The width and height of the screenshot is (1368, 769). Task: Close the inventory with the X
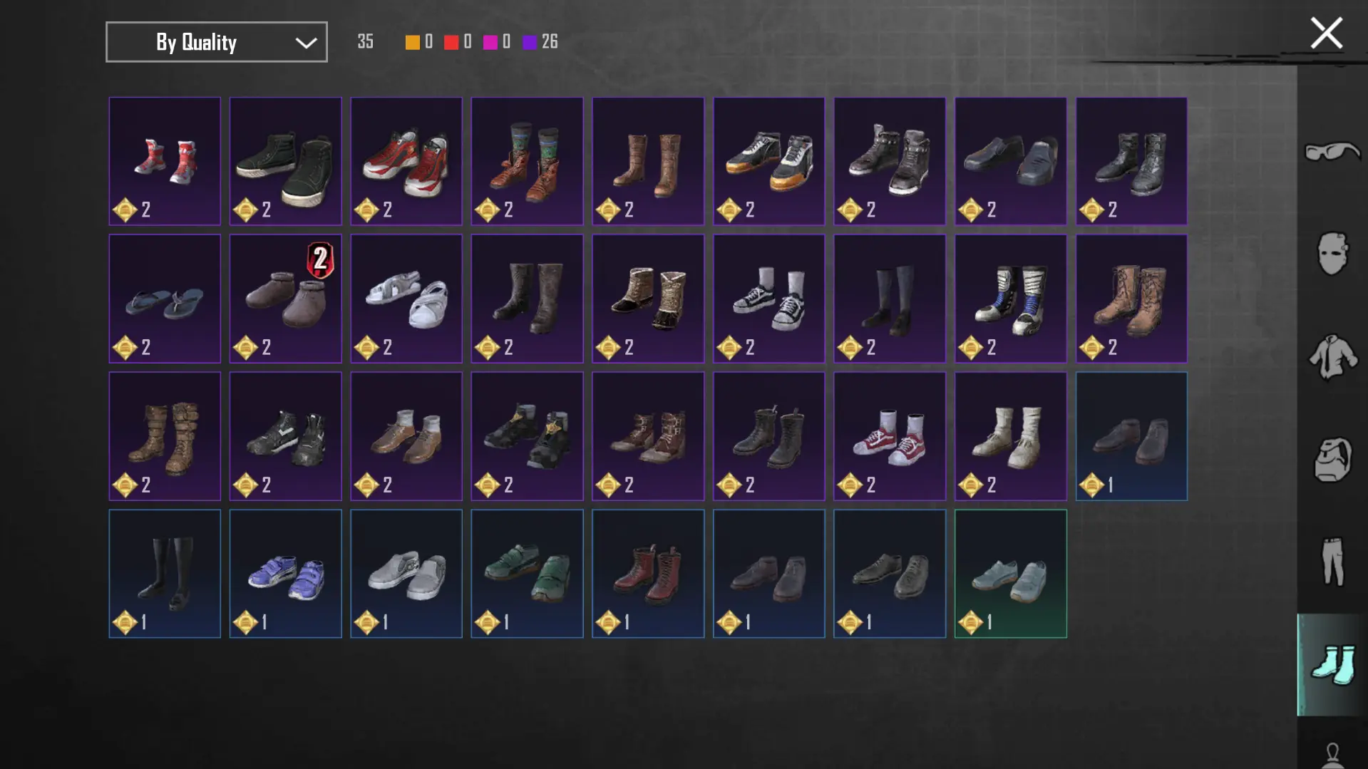coord(1326,33)
